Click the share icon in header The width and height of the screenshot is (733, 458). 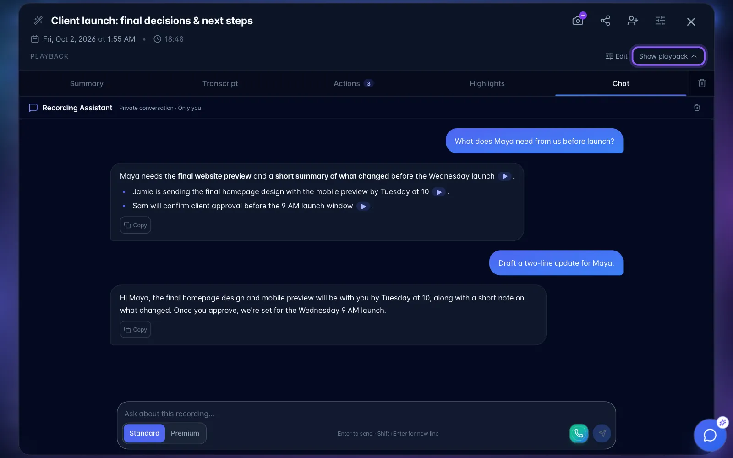(605, 21)
